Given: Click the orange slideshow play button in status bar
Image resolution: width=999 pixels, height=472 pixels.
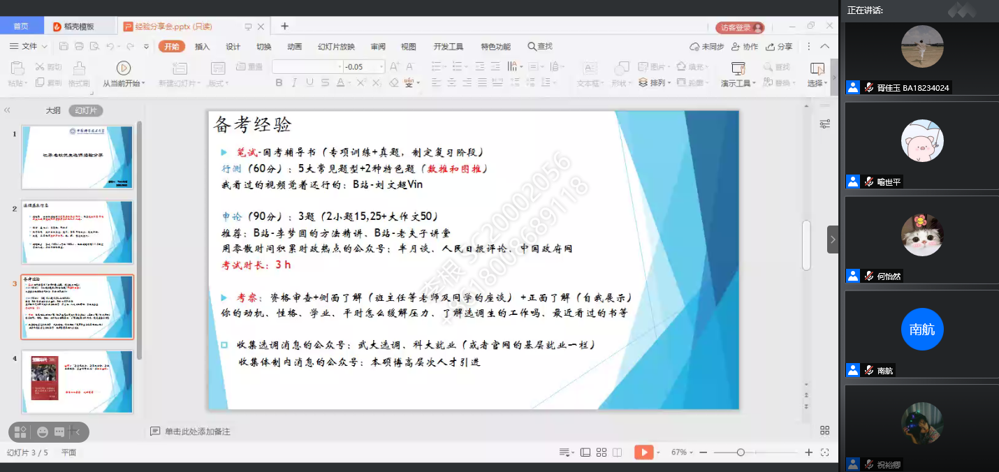Looking at the screenshot, I should point(643,452).
